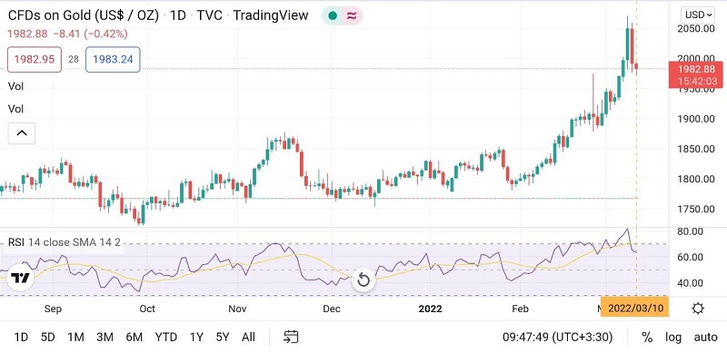Open the USD currency dropdown

(698, 15)
